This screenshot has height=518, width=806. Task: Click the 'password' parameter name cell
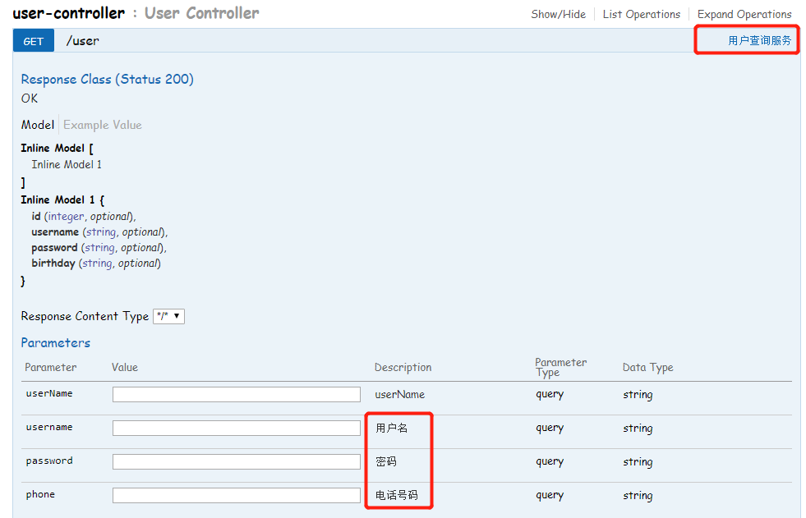[49, 461]
